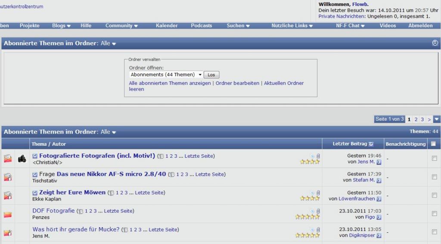
Task: Click star rating of Fotografierte Fotografen thread
Action: [x=310, y=162]
